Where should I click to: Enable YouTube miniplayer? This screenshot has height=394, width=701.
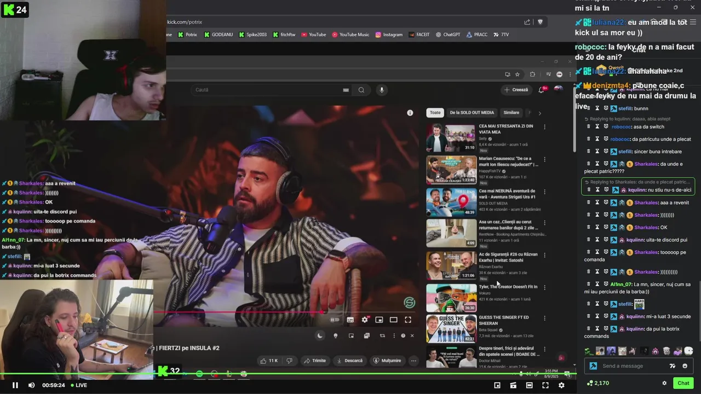[379, 320]
